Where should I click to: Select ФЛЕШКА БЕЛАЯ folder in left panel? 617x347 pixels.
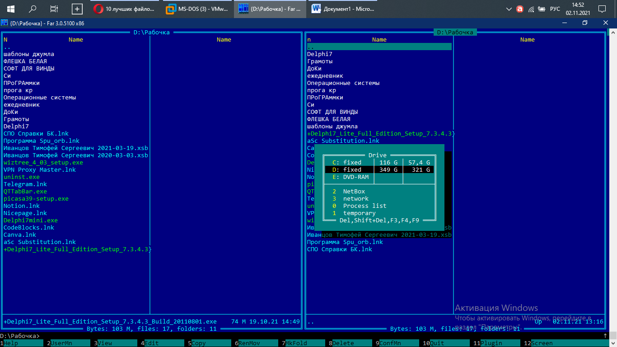click(x=25, y=61)
